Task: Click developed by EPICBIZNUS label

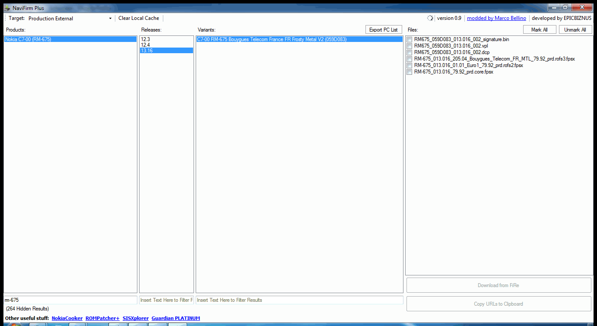Action: click(562, 18)
